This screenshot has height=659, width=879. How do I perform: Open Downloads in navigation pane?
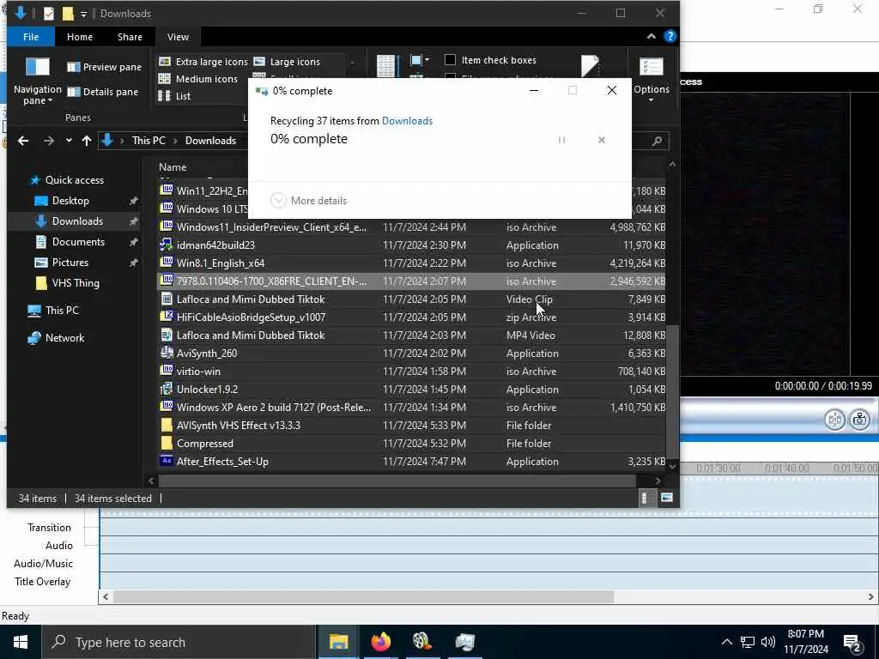(x=77, y=221)
